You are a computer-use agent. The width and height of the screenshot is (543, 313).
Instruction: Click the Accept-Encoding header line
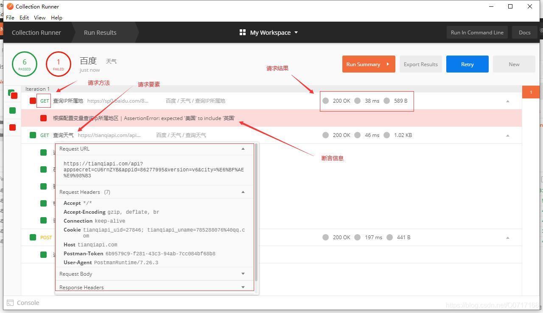111,212
